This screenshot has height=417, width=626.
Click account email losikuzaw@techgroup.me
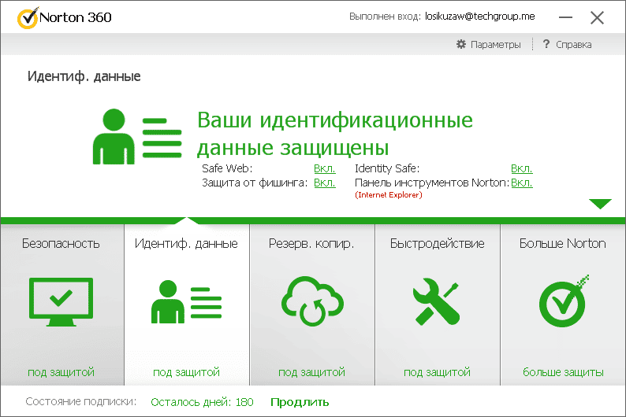coord(480,17)
